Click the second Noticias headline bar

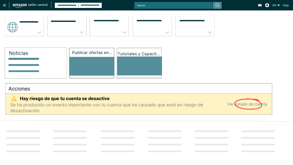pyautogui.click(x=24, y=65)
